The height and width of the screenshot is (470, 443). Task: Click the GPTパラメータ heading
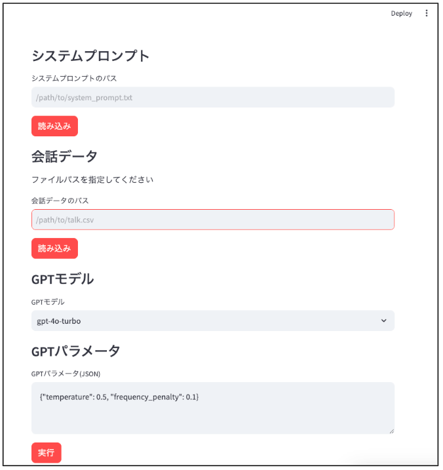click(76, 351)
